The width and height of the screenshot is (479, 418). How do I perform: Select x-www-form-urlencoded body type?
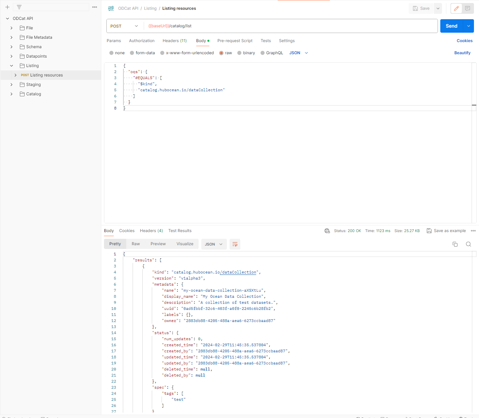tap(187, 53)
